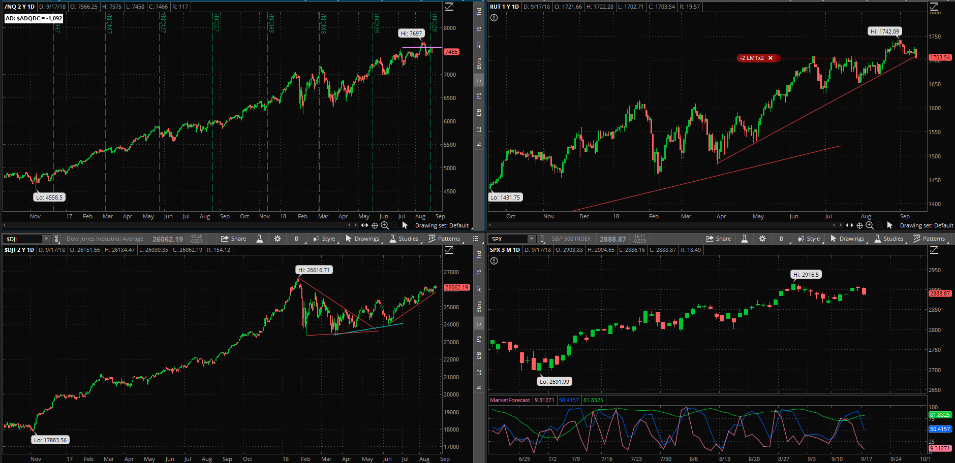The image size is (955, 463).
Task: Click the scroll left arrow under the /NQ chart
Action: (x=349, y=225)
